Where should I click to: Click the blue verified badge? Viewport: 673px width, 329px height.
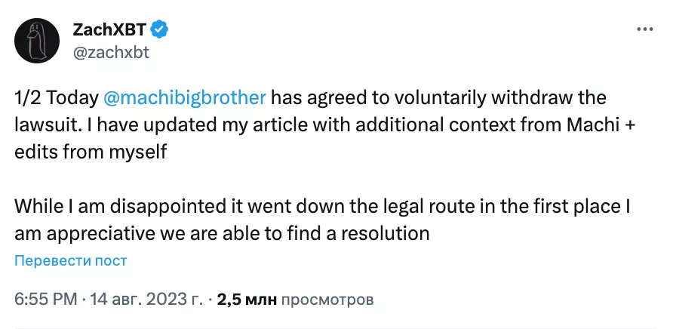159,30
